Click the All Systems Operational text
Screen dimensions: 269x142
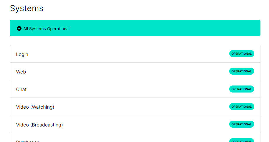coord(46,29)
